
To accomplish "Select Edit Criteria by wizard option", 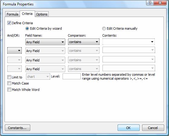I will tap(27, 28).
